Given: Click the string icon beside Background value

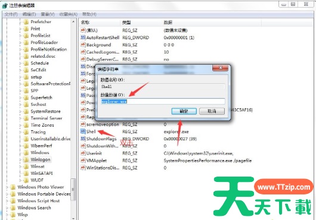Looking at the screenshot, I should pyautogui.click(x=83, y=45).
